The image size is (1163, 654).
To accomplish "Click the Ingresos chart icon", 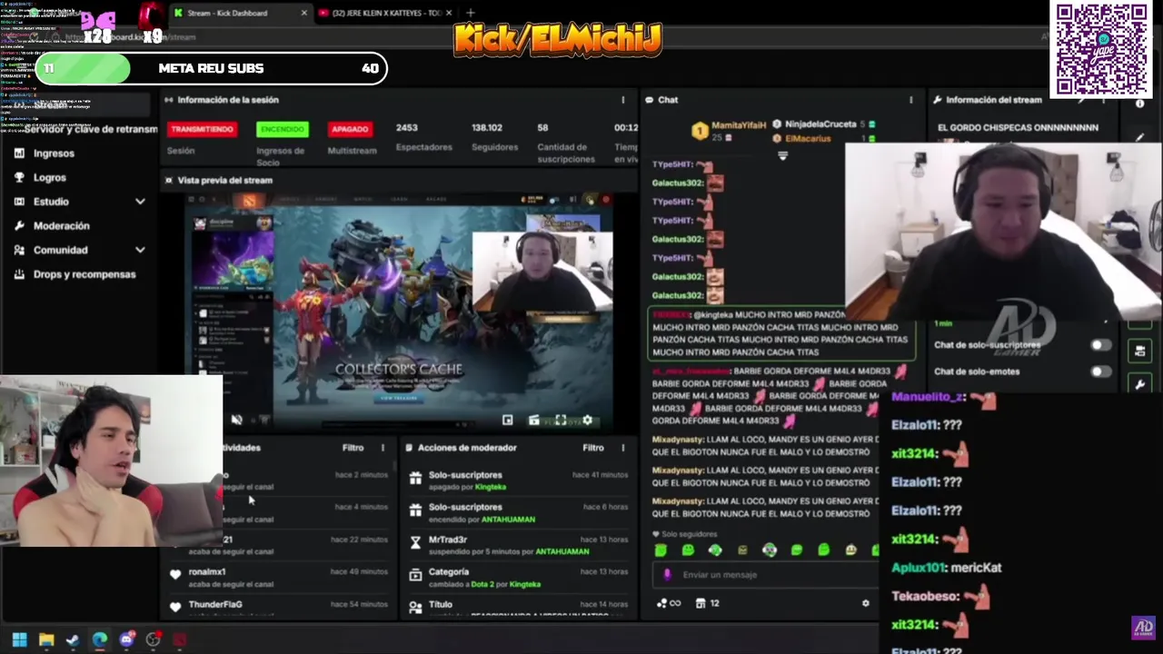I will (19, 154).
